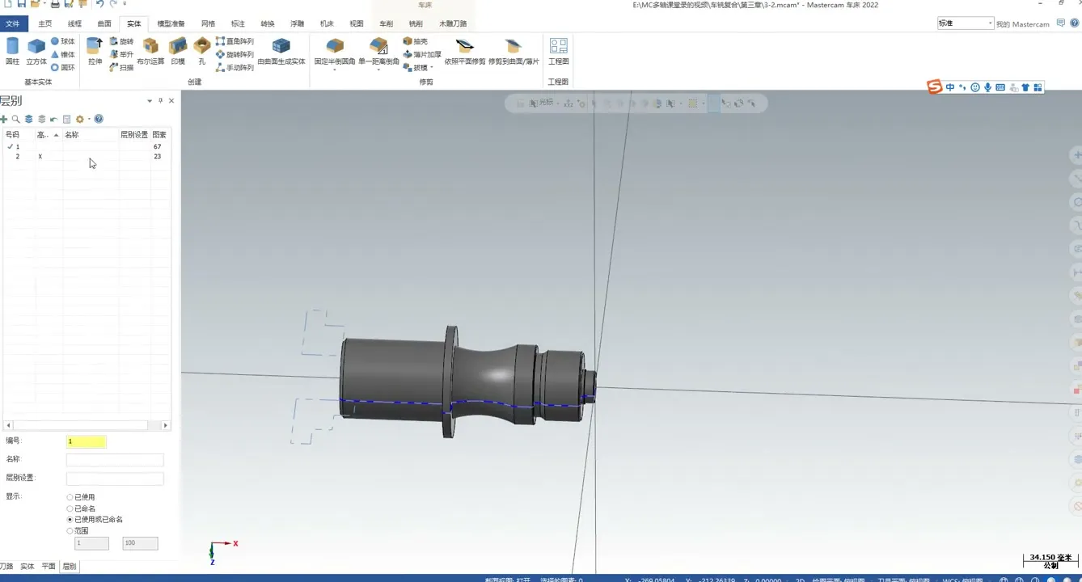This screenshot has width=1082, height=582.
Task: Click the 我的 Mastercam link
Action: coord(1022,24)
